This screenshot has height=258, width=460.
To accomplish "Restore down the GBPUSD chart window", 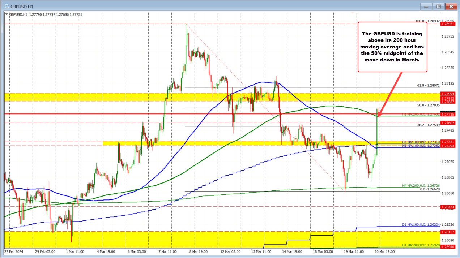I will [438, 6].
